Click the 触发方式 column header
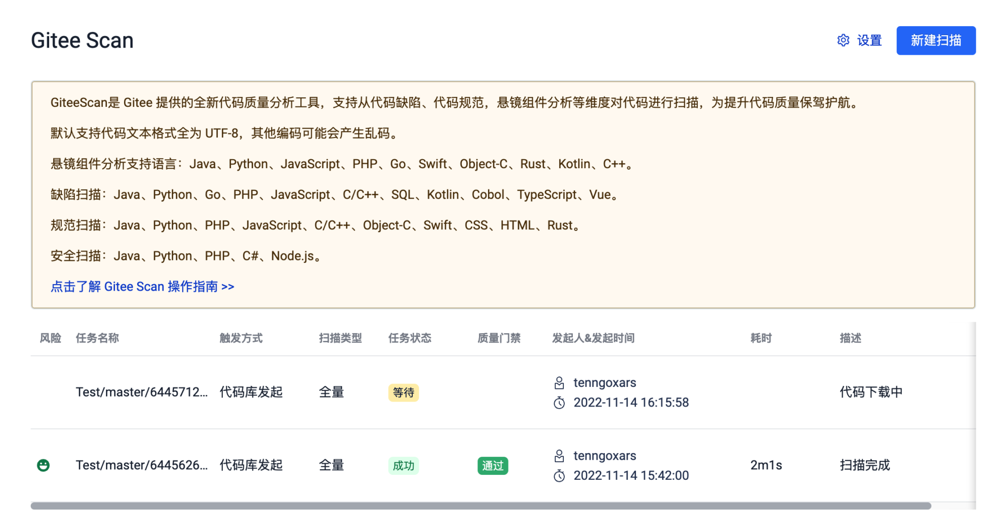The image size is (1004, 524). (241, 338)
